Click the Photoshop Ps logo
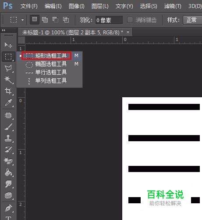The image size is (202, 220). (8, 6)
